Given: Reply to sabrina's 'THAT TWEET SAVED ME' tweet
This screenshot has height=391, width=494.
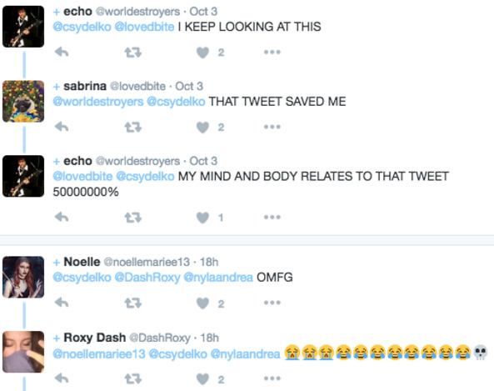Looking at the screenshot, I should (62, 127).
